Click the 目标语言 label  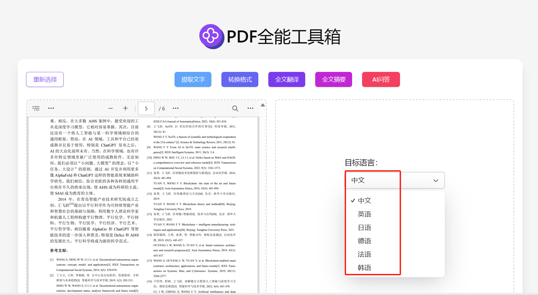361,163
